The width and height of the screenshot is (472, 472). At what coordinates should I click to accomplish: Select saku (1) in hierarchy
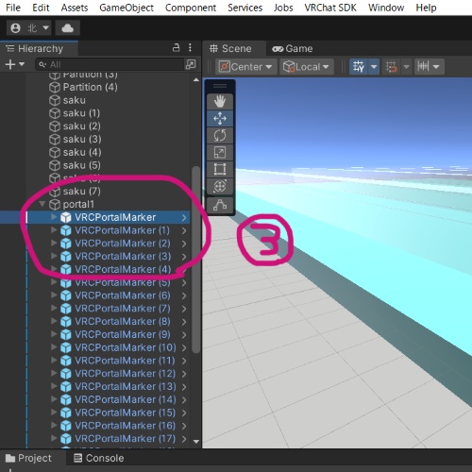(81, 113)
